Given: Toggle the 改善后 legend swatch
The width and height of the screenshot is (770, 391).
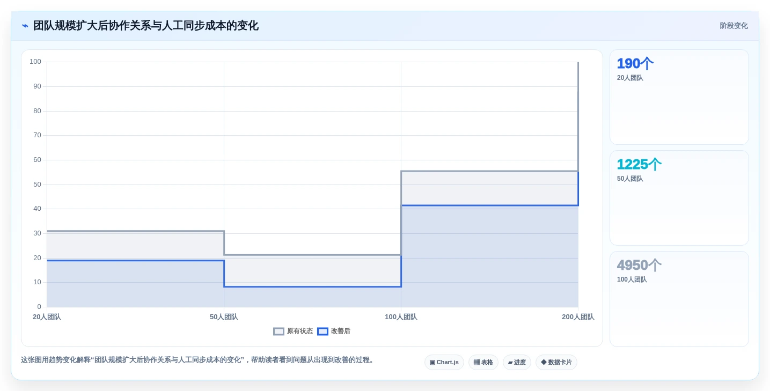Looking at the screenshot, I should [x=322, y=331].
